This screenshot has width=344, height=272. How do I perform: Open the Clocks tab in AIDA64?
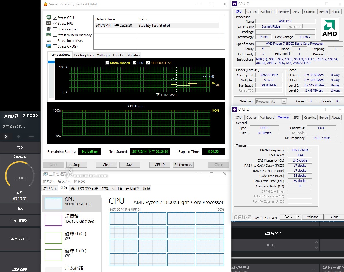118,55
